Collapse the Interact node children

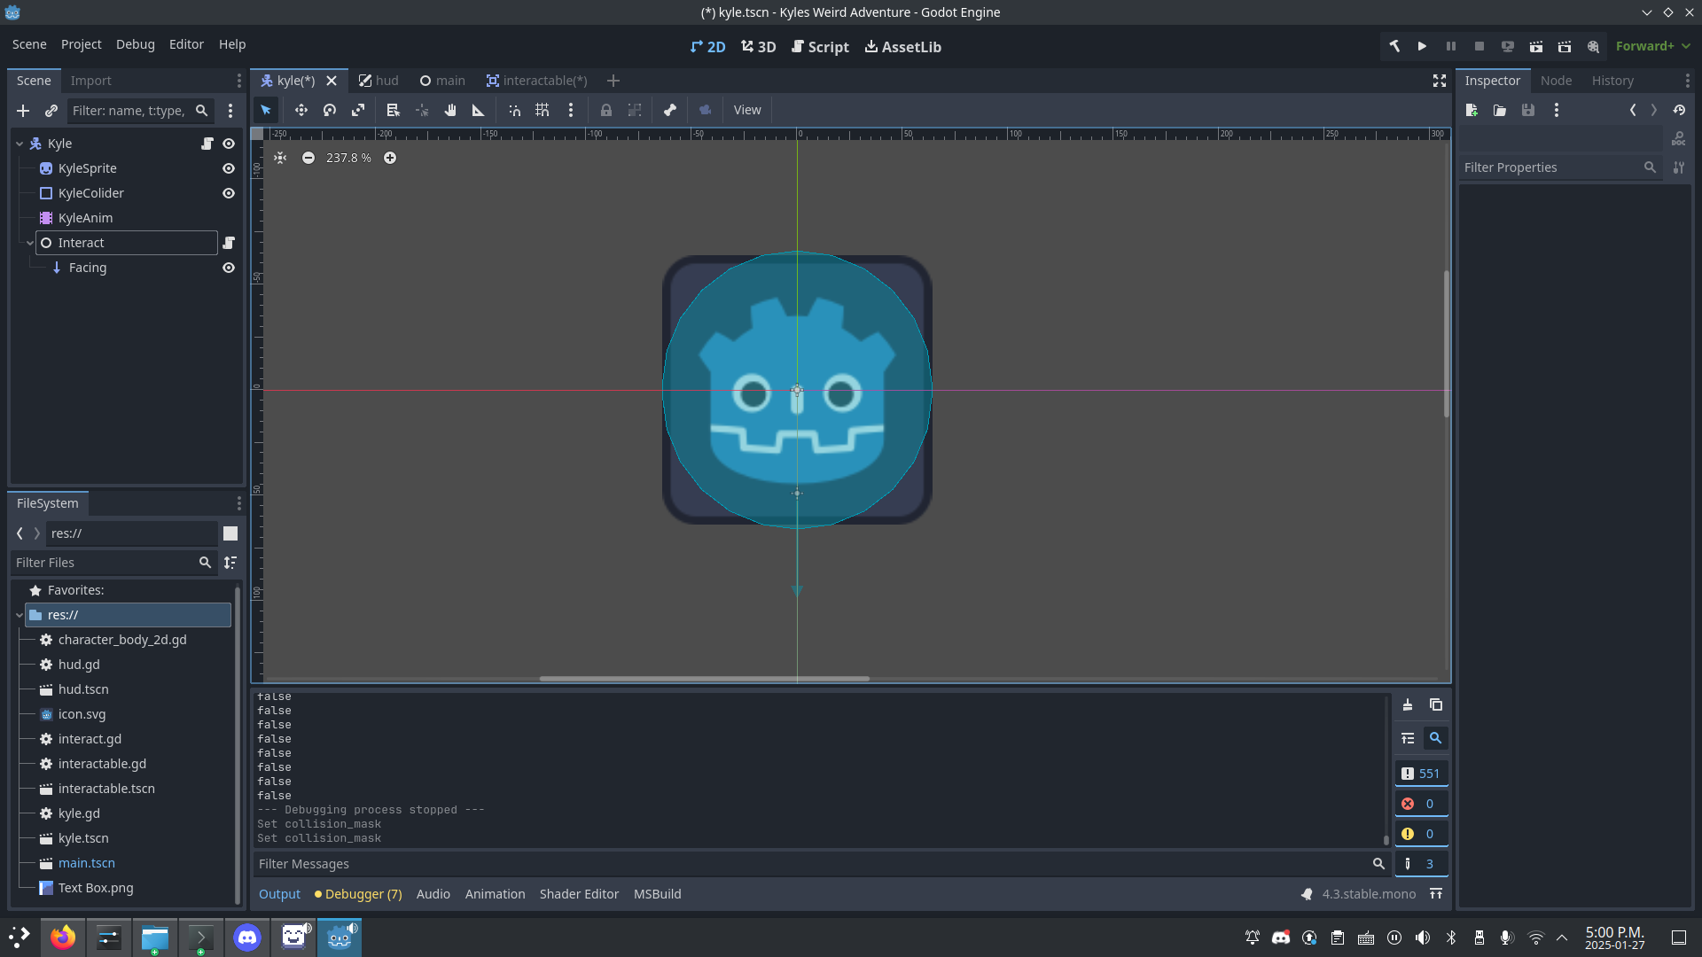[x=30, y=243]
